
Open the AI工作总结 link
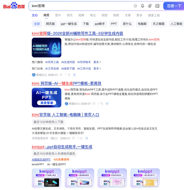pos(52,69)
